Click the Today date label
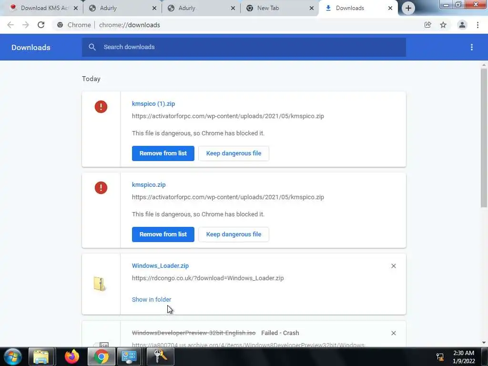Screen dimensions: 488x366 91,79
